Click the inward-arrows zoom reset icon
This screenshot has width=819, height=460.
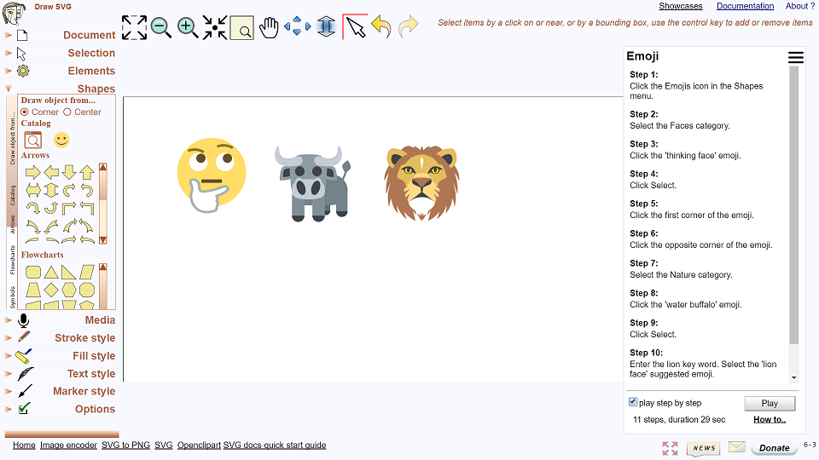tap(215, 27)
